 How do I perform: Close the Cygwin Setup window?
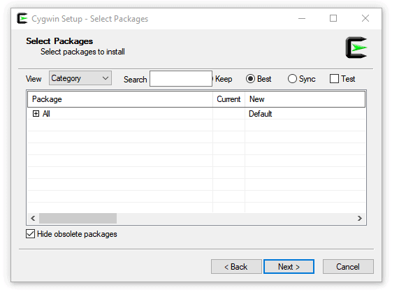click(365, 18)
